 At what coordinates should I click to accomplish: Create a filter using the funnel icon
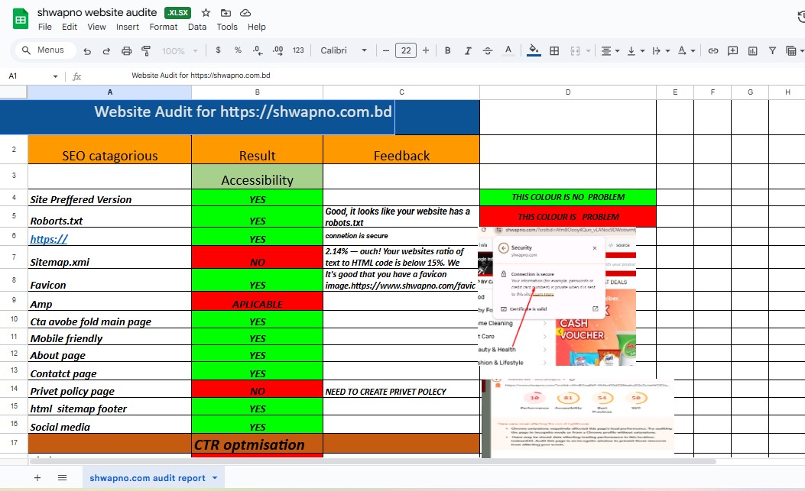773,50
